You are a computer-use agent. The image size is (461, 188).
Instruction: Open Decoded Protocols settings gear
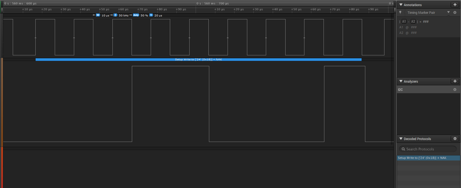coord(455,139)
